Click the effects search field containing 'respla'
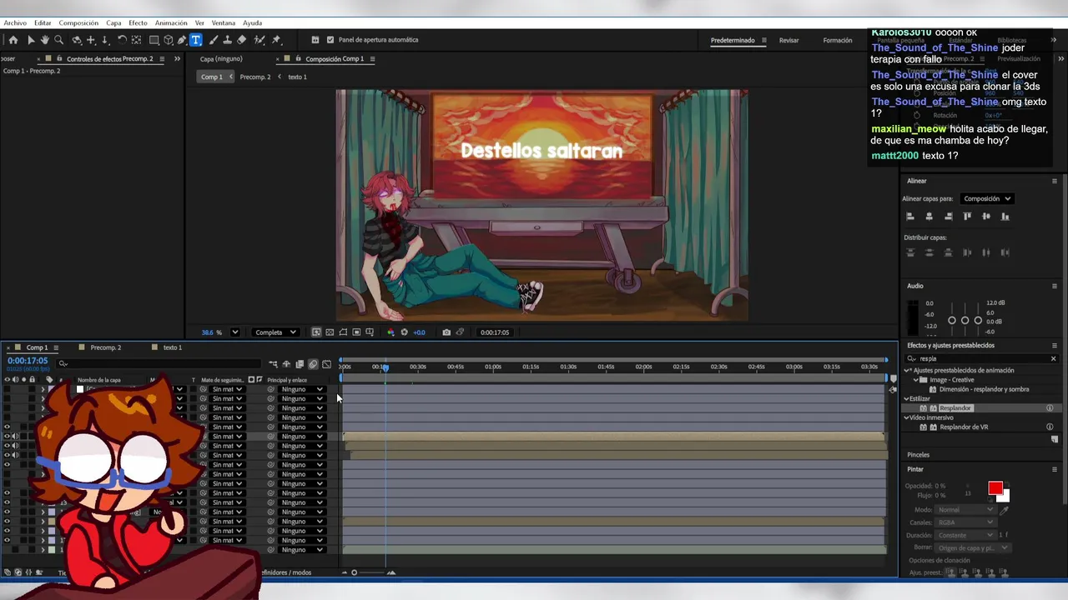The height and width of the screenshot is (600, 1068). 983,359
